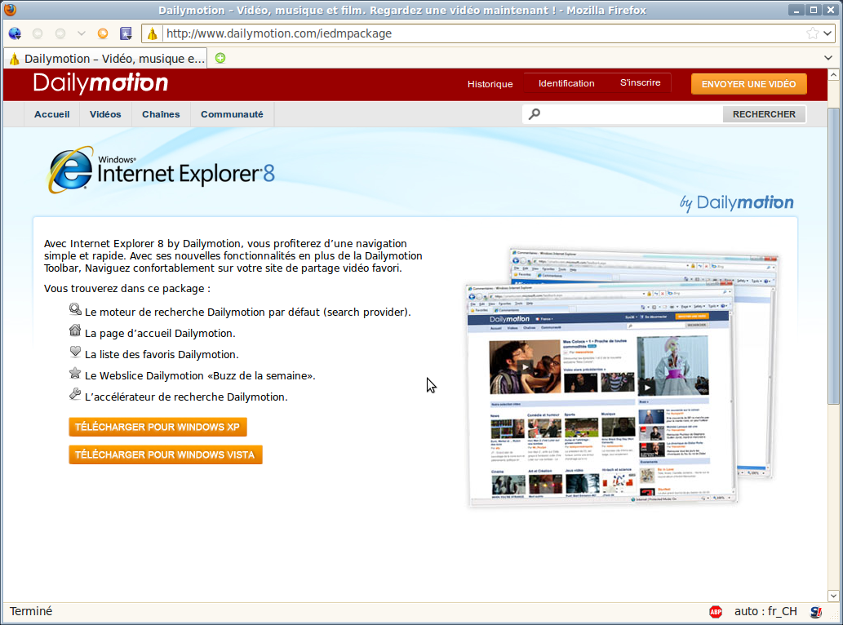
Task: Click the Firefox icon in the title bar
Action: click(11, 10)
